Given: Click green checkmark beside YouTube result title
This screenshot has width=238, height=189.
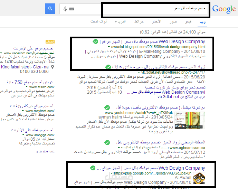Looking at the screenshot, I should click(107, 108).
